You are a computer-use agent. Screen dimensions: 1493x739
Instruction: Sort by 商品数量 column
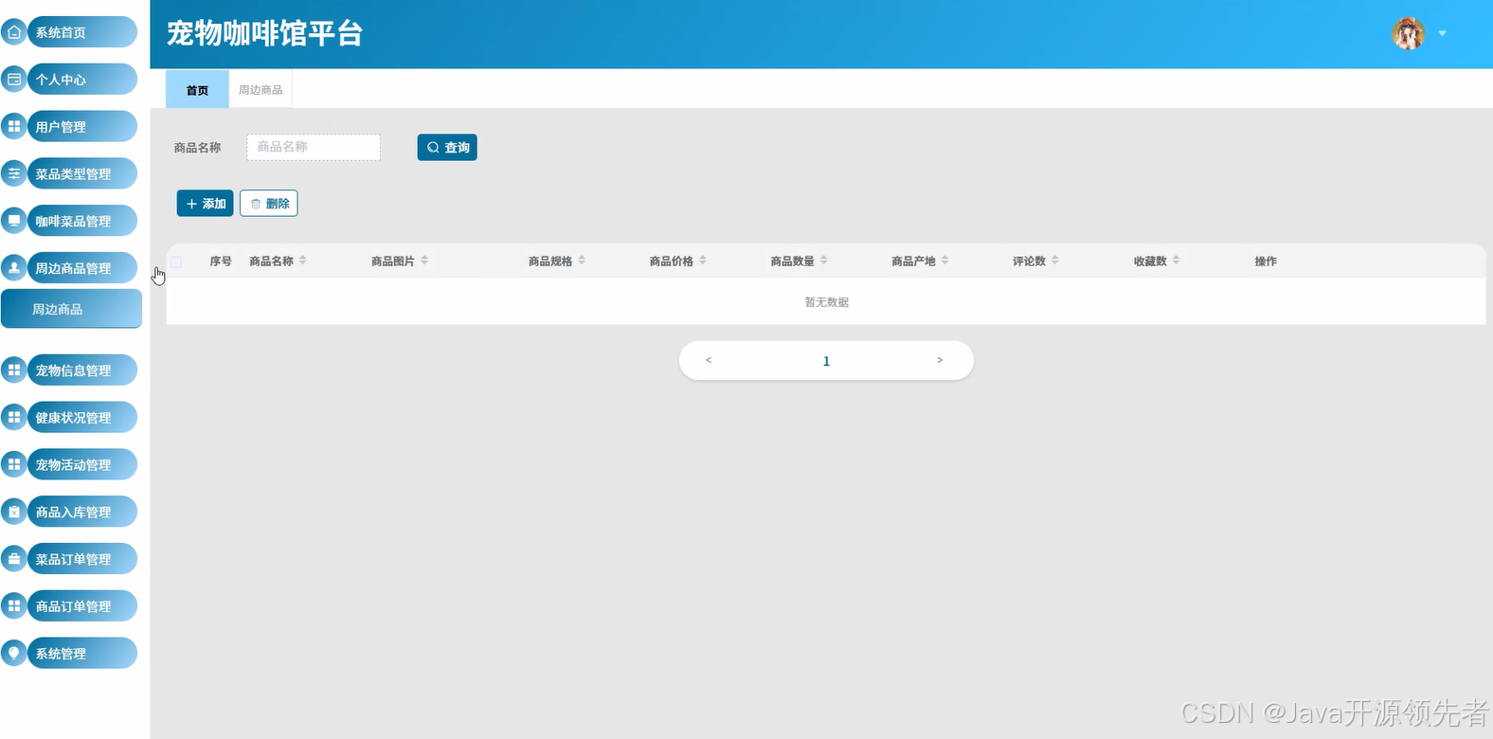click(824, 261)
